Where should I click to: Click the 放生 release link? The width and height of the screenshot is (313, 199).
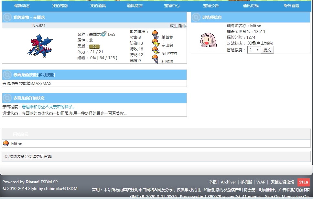(x=173, y=26)
